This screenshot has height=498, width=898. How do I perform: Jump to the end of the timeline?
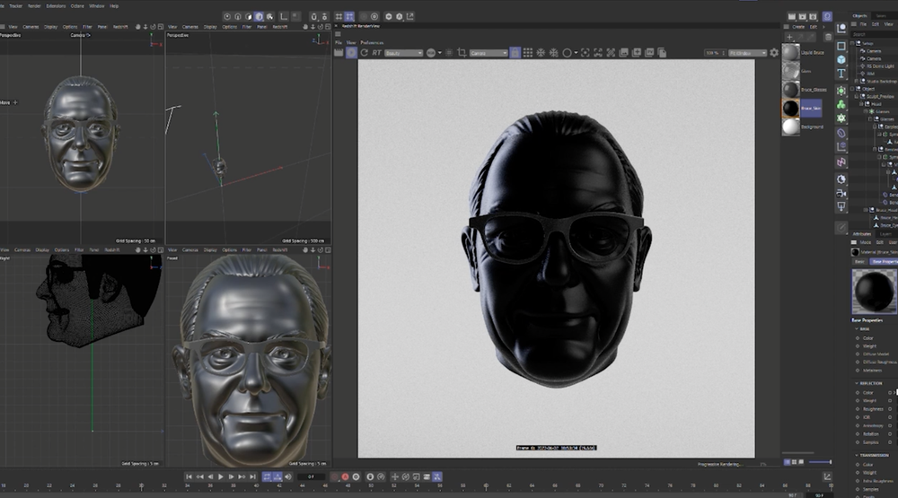point(252,476)
